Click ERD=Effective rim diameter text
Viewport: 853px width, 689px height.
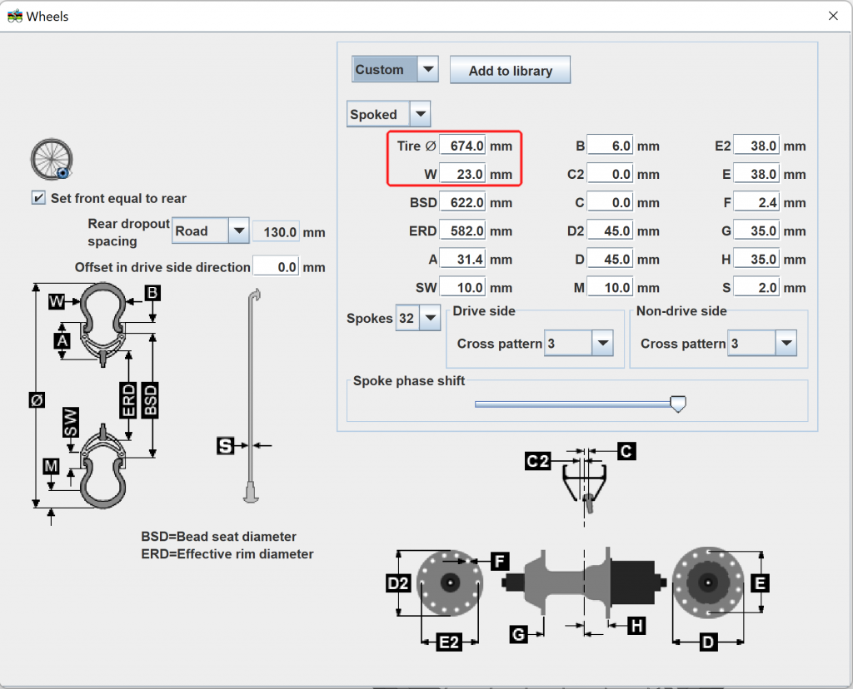[227, 553]
